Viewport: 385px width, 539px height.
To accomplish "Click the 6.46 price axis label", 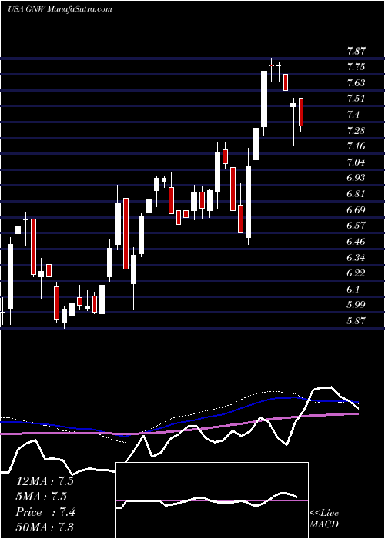I will (x=357, y=242).
